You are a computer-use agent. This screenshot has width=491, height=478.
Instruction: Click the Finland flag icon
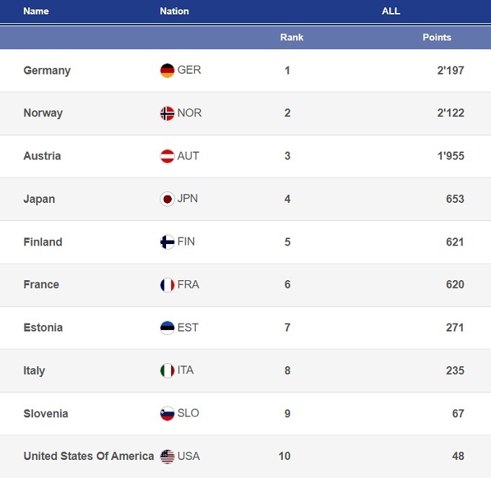point(168,242)
